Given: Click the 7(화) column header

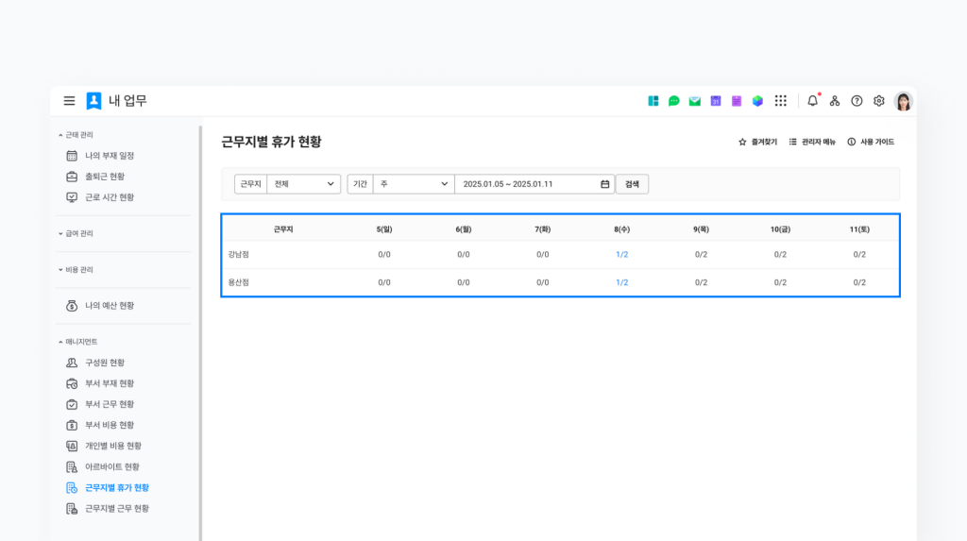Looking at the screenshot, I should click(x=543, y=229).
